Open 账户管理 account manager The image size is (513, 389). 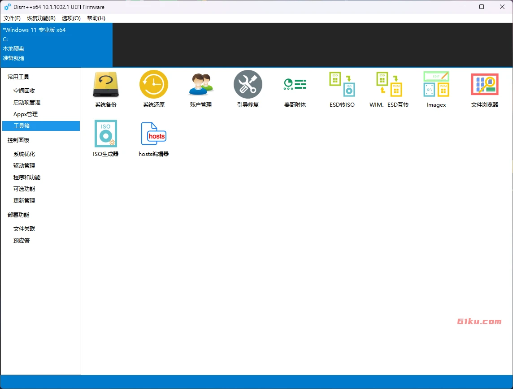[x=201, y=89]
